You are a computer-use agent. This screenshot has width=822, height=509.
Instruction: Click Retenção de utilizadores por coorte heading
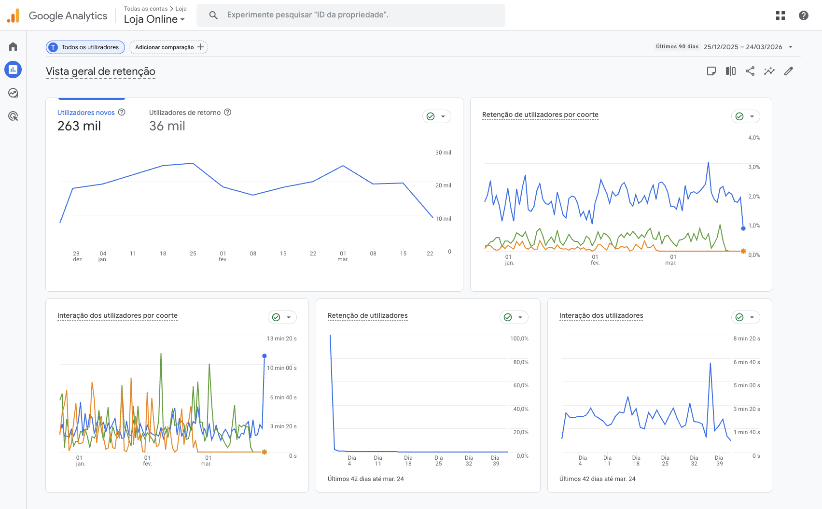(x=540, y=114)
